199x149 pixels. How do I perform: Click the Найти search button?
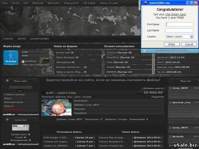point(20,91)
